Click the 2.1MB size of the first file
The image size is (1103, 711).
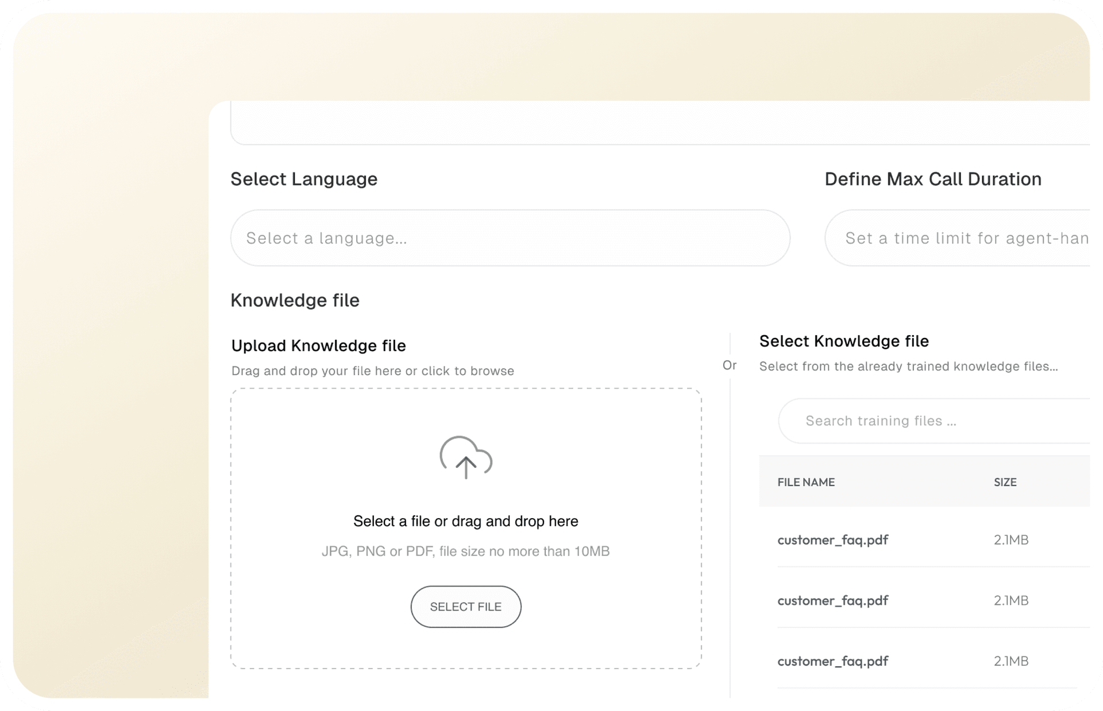tap(1011, 540)
